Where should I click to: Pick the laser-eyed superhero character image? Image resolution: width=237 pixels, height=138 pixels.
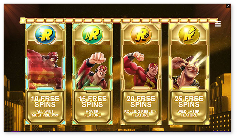click(189, 70)
